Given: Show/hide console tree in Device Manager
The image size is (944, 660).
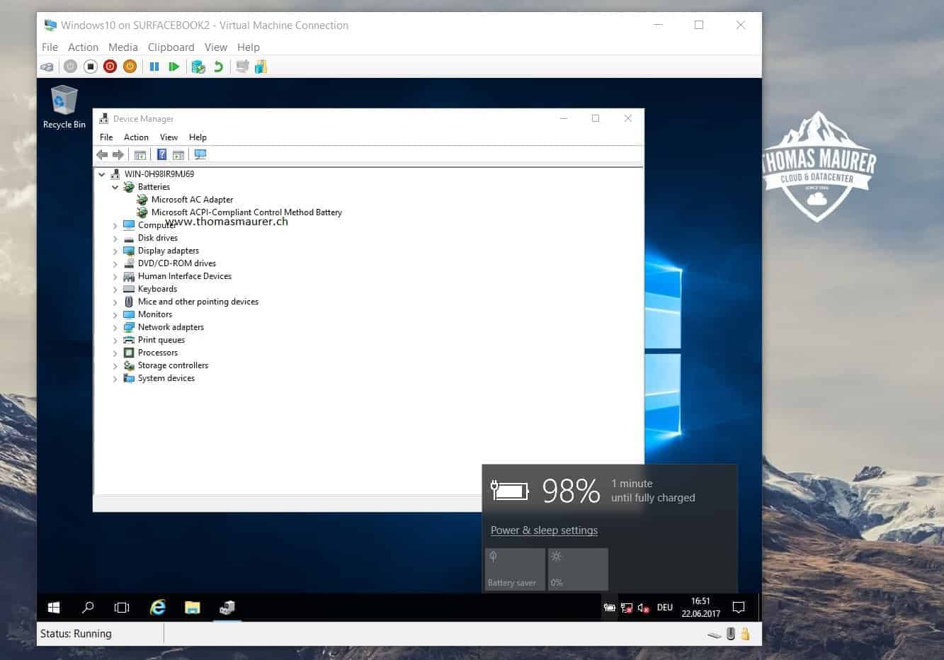Looking at the screenshot, I should tap(140, 154).
